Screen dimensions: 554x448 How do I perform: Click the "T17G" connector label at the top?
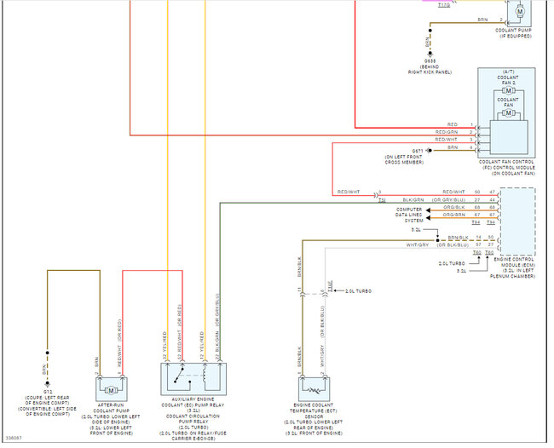(x=444, y=5)
